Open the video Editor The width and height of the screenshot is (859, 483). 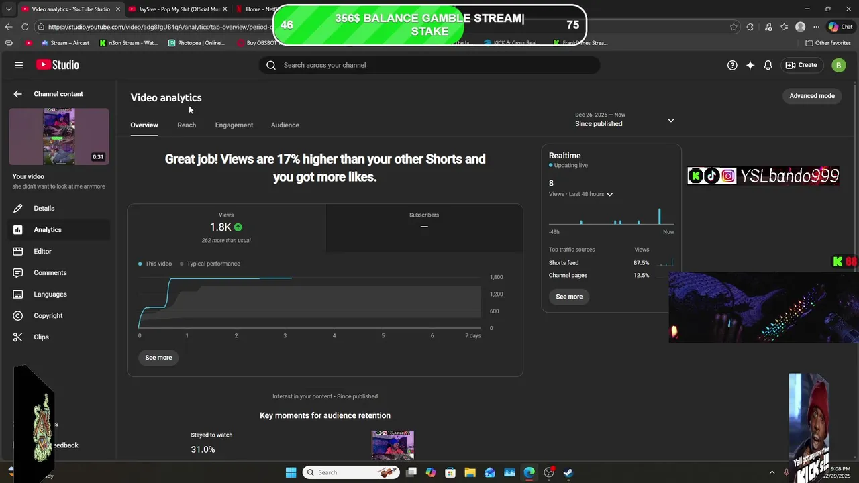pos(59,251)
